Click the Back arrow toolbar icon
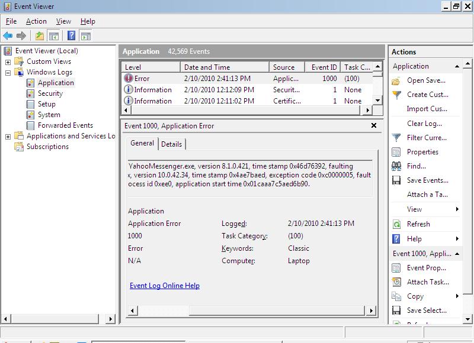 (8, 36)
